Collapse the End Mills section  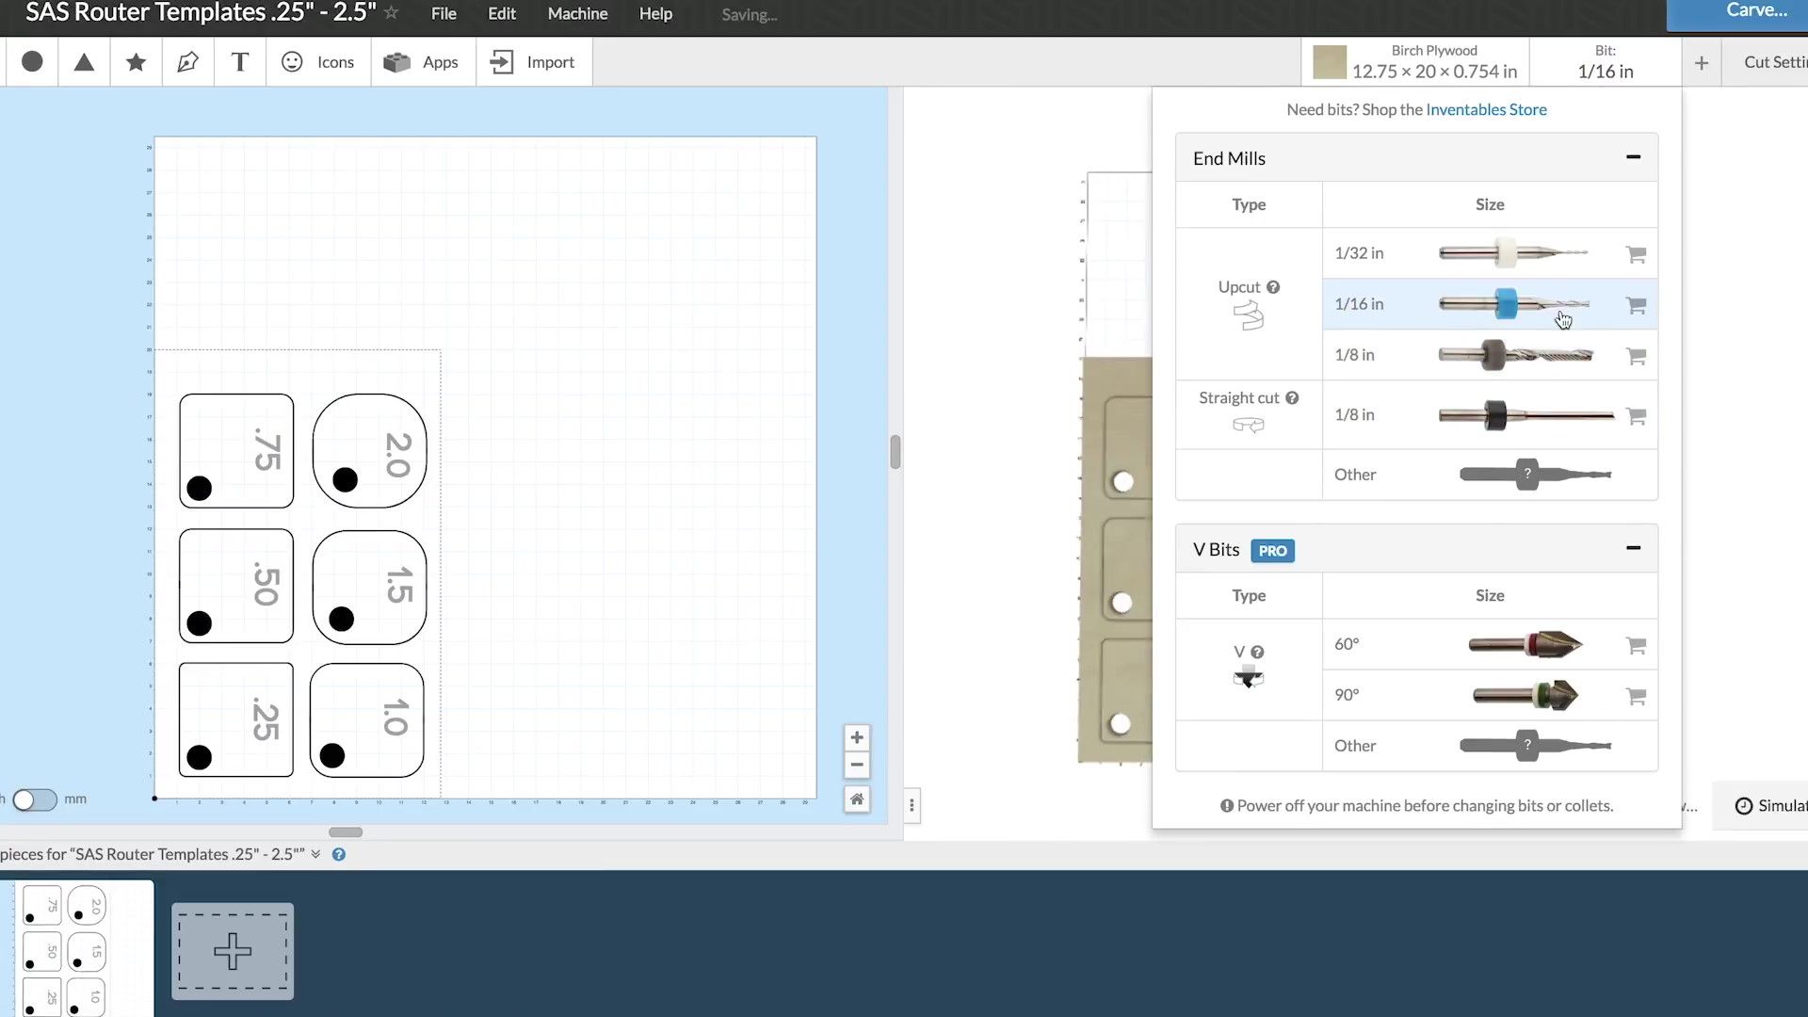click(1633, 157)
